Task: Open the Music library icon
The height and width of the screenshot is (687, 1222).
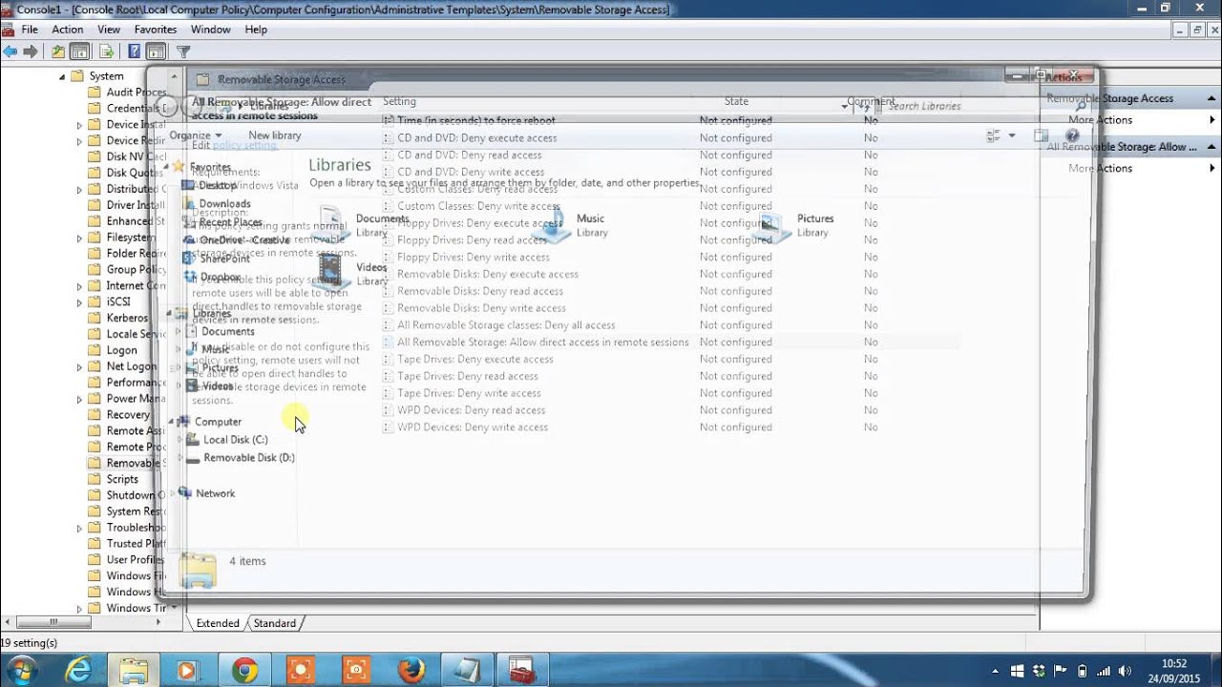Action: point(552,225)
